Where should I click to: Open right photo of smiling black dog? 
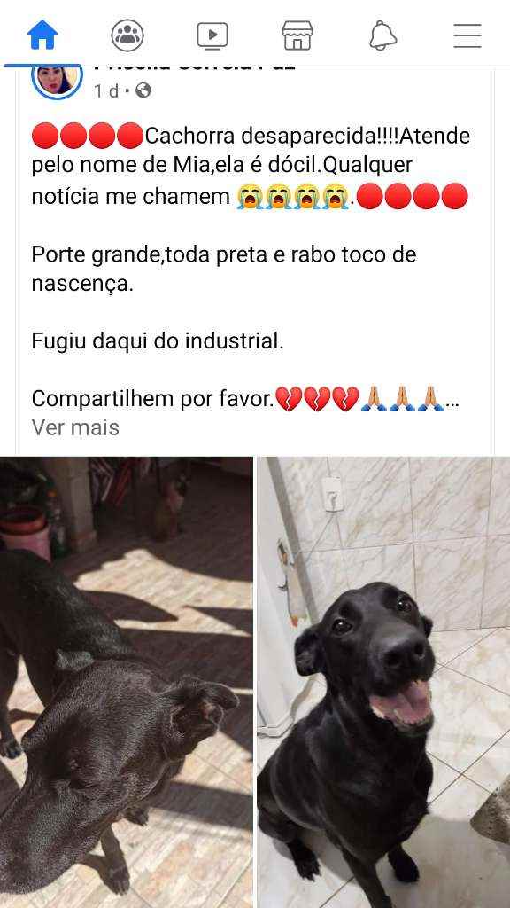pos(383,682)
